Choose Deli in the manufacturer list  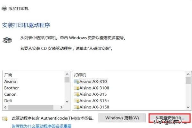8,101
